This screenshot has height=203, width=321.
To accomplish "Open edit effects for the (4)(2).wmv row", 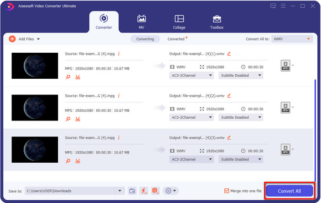I will (x=68, y=119).
